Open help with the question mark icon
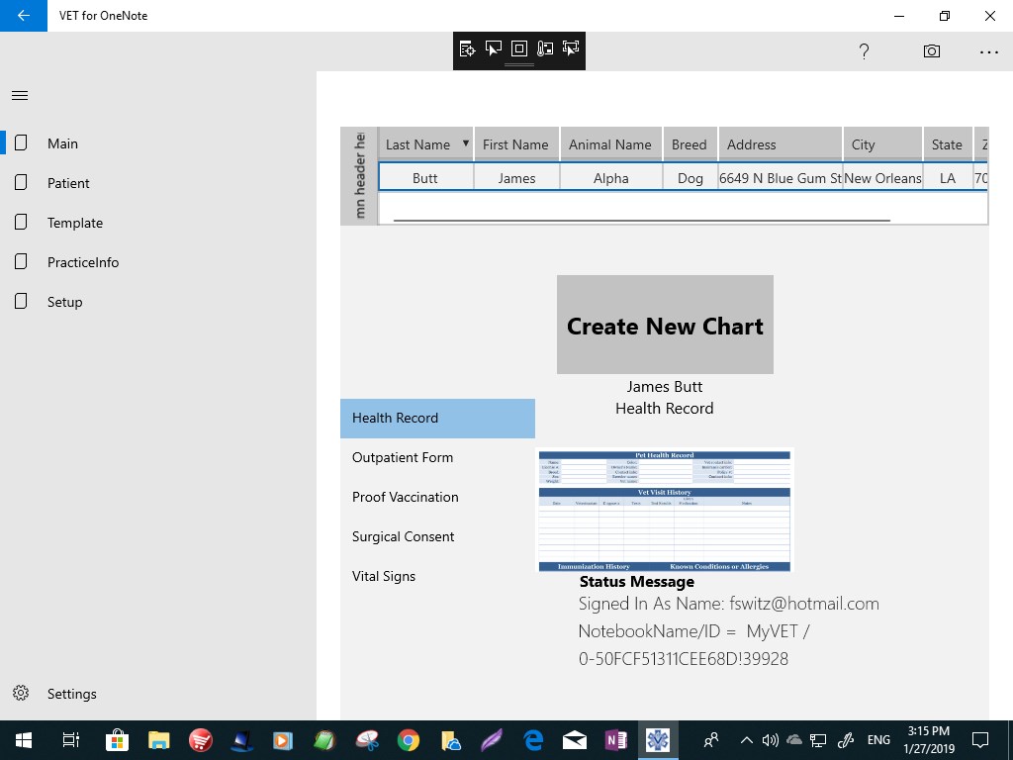This screenshot has width=1013, height=760. pyautogui.click(x=864, y=51)
